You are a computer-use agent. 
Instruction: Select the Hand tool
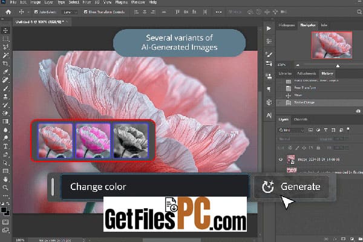(5, 179)
